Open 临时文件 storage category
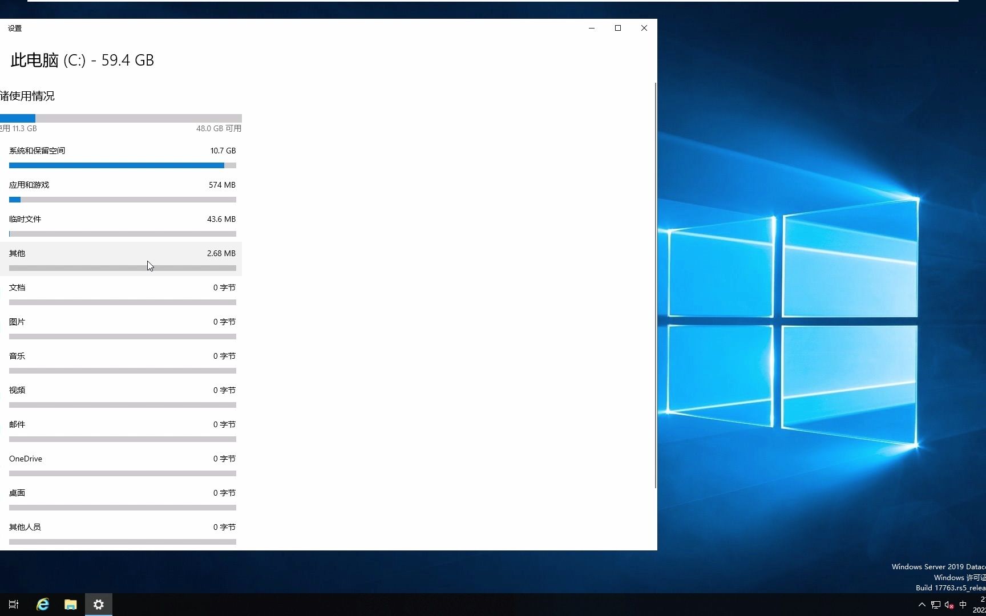The image size is (986, 616). point(121,225)
